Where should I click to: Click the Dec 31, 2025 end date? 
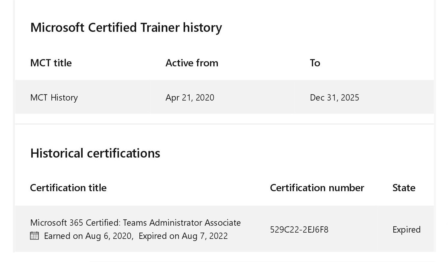pyautogui.click(x=334, y=98)
